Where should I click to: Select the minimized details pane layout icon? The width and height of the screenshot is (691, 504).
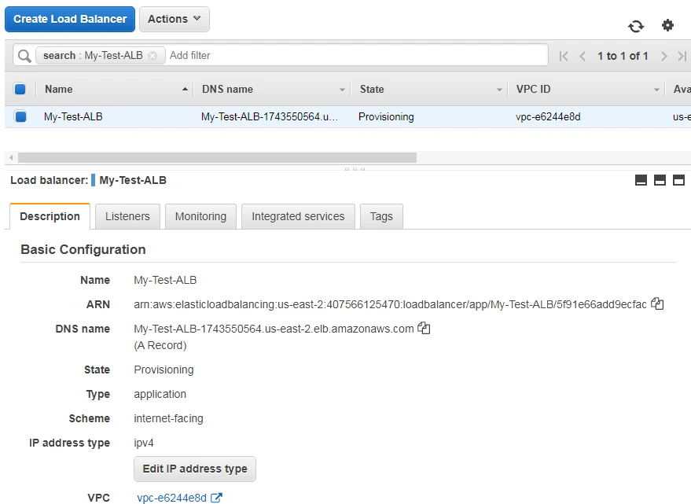(641, 179)
